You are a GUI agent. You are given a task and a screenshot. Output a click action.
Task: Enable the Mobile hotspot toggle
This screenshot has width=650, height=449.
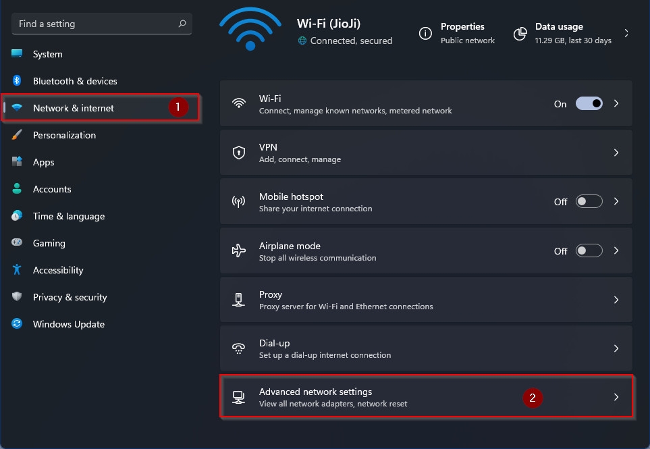pos(589,201)
